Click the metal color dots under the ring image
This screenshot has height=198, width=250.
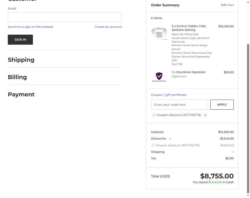coord(165,39)
